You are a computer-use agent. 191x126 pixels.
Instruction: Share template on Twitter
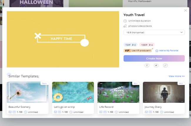coord(156,65)
